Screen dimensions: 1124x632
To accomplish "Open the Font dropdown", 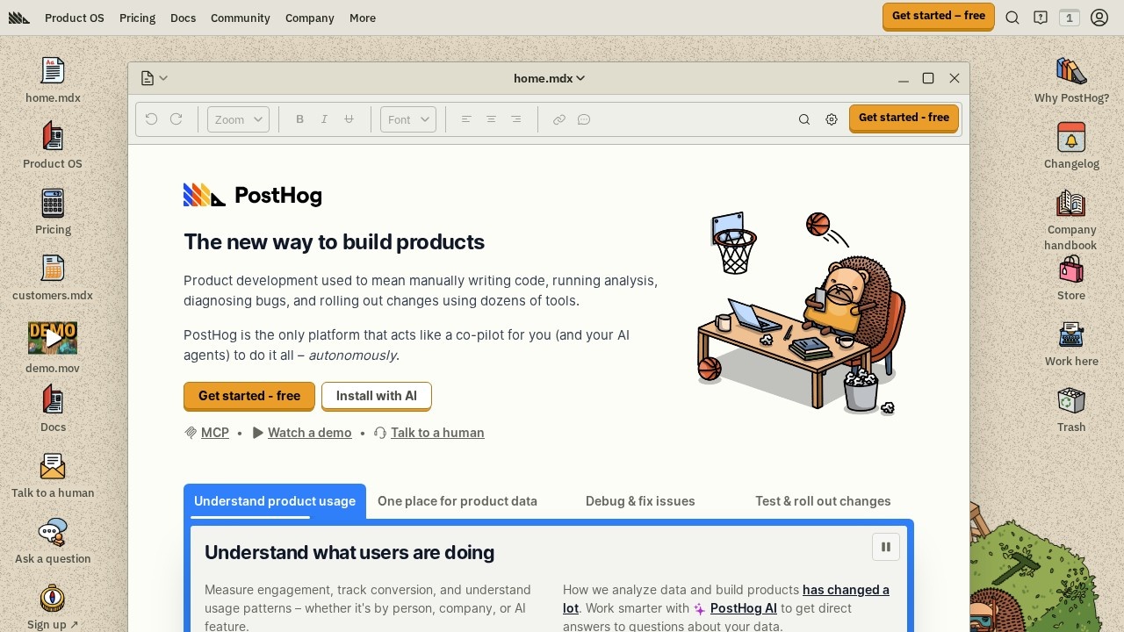I will pos(408,119).
